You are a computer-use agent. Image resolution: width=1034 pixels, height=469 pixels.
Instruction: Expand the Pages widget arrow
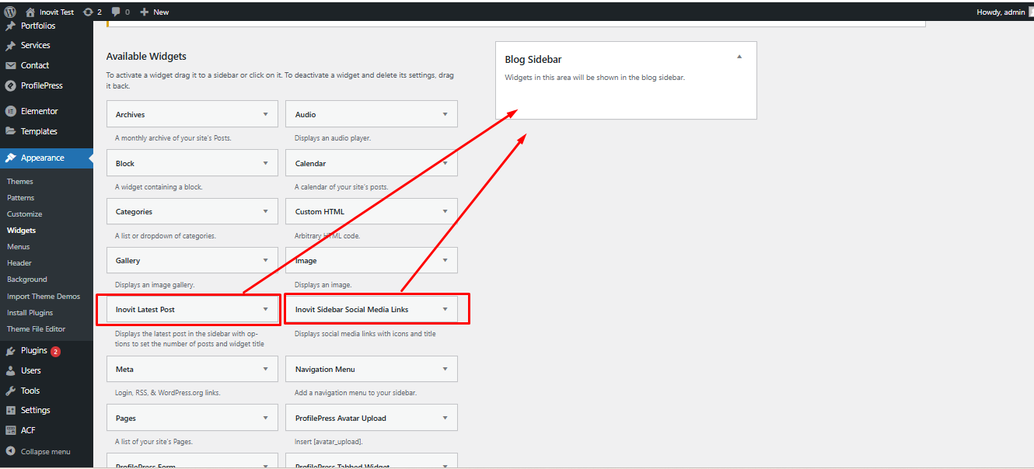[266, 418]
